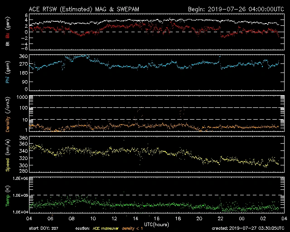Click the '300' tick on the Speed axis
Screen dimensions: 290x232
click(x=24, y=165)
